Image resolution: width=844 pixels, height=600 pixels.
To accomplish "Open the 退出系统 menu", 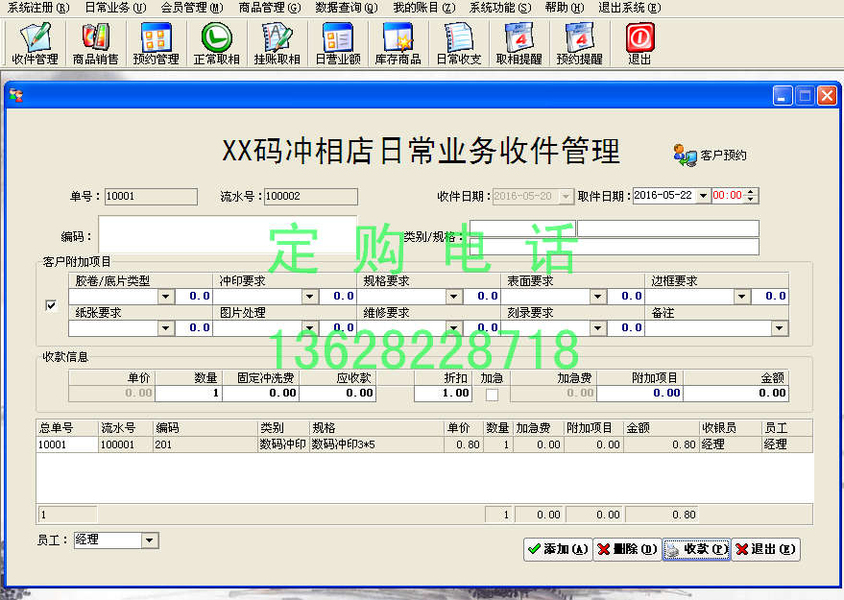I will pyautogui.click(x=629, y=8).
